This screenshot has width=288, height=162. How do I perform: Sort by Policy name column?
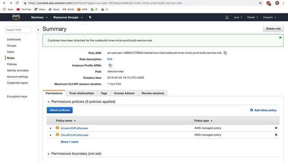tap(66, 121)
